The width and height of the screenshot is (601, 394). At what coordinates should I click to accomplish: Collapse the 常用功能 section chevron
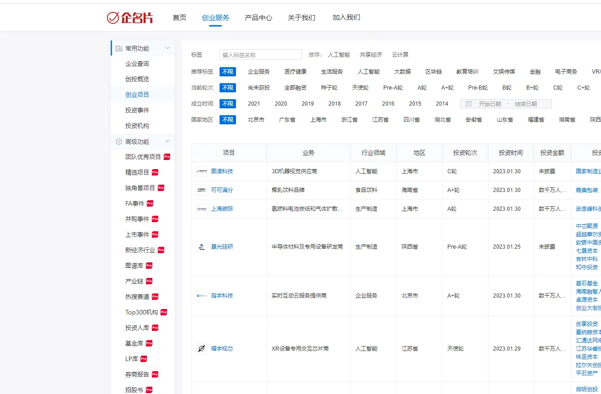pos(167,48)
